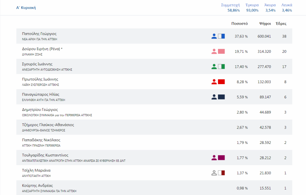
Task: Click the purple person icon beside Τουλγαρίδης Κωσταντίνος
Action: [x=214, y=157]
